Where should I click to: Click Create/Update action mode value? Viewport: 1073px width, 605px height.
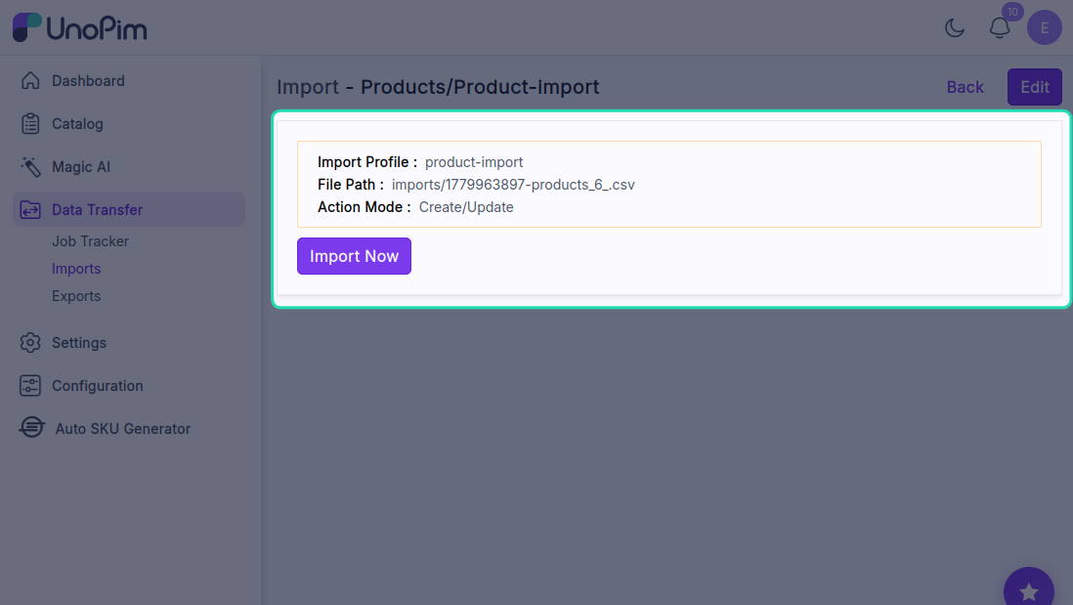click(466, 207)
